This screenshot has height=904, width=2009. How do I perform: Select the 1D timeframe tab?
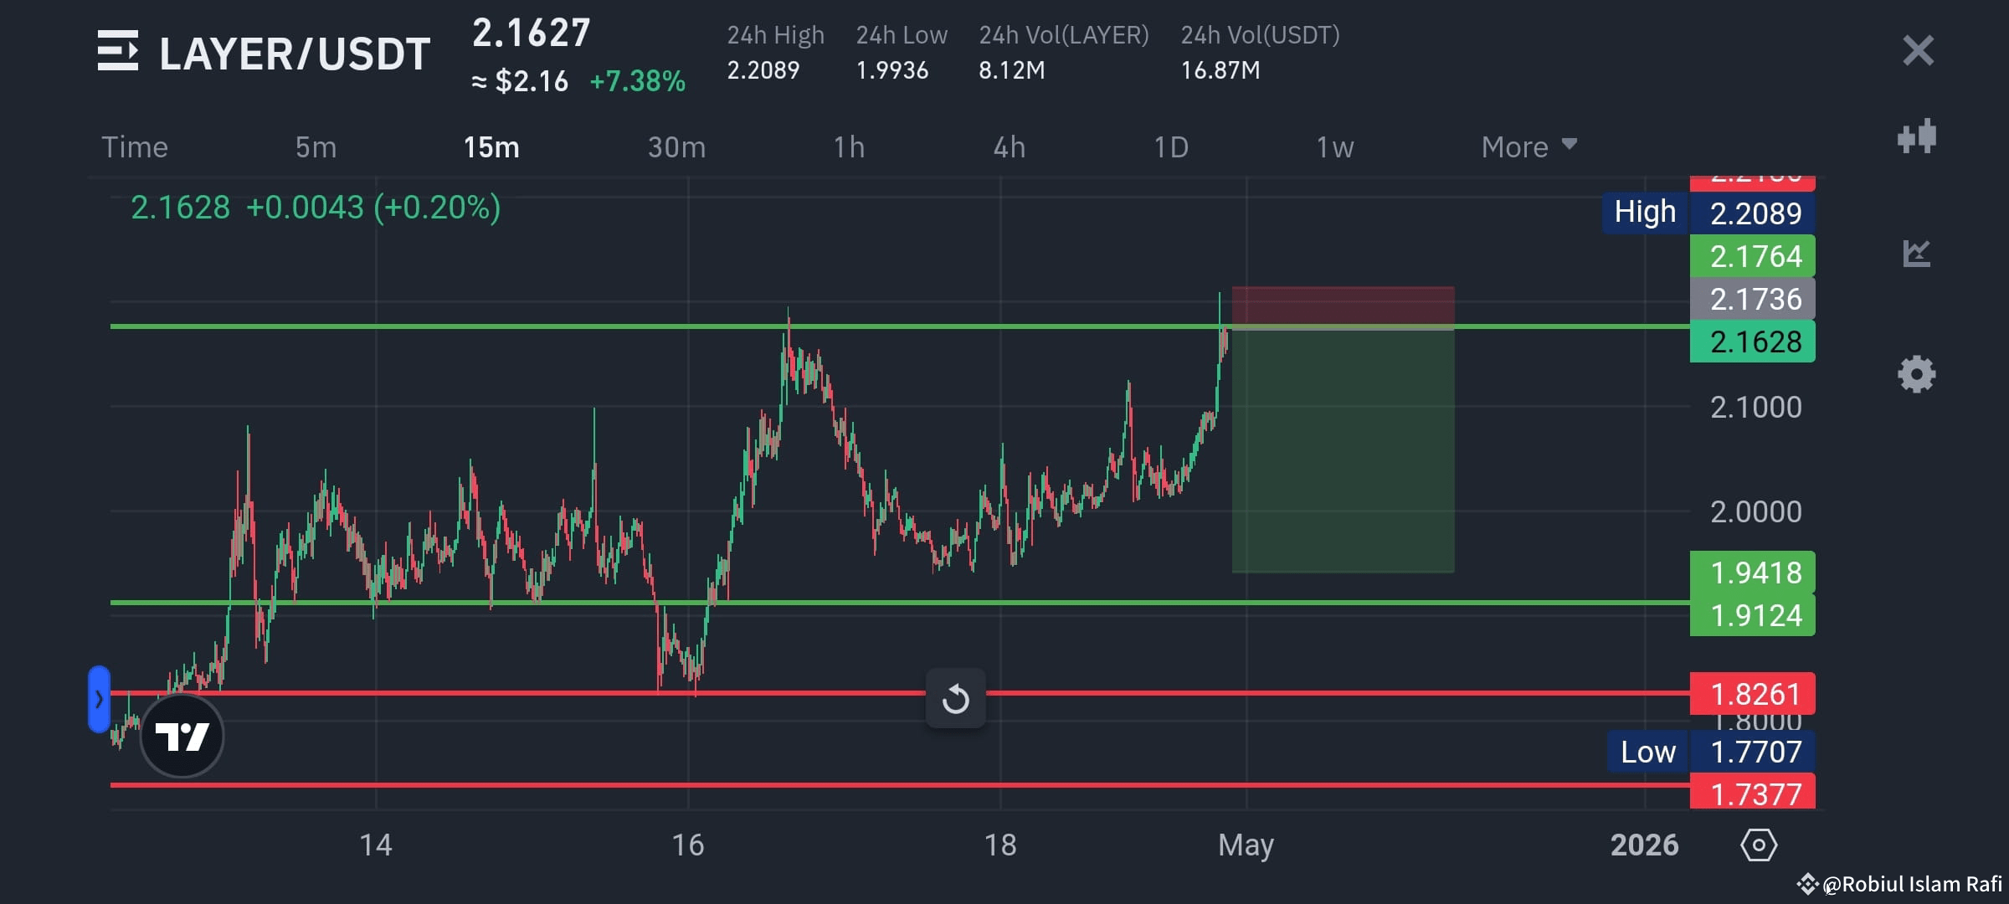point(1171,146)
